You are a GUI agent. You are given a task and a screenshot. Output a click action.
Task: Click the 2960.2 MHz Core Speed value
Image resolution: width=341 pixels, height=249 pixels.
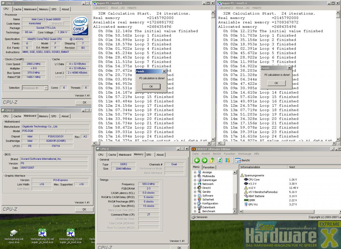point(33,64)
